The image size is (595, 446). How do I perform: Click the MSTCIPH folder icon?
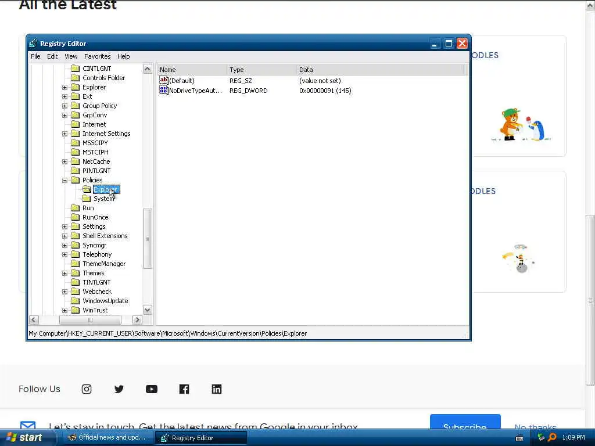point(75,152)
